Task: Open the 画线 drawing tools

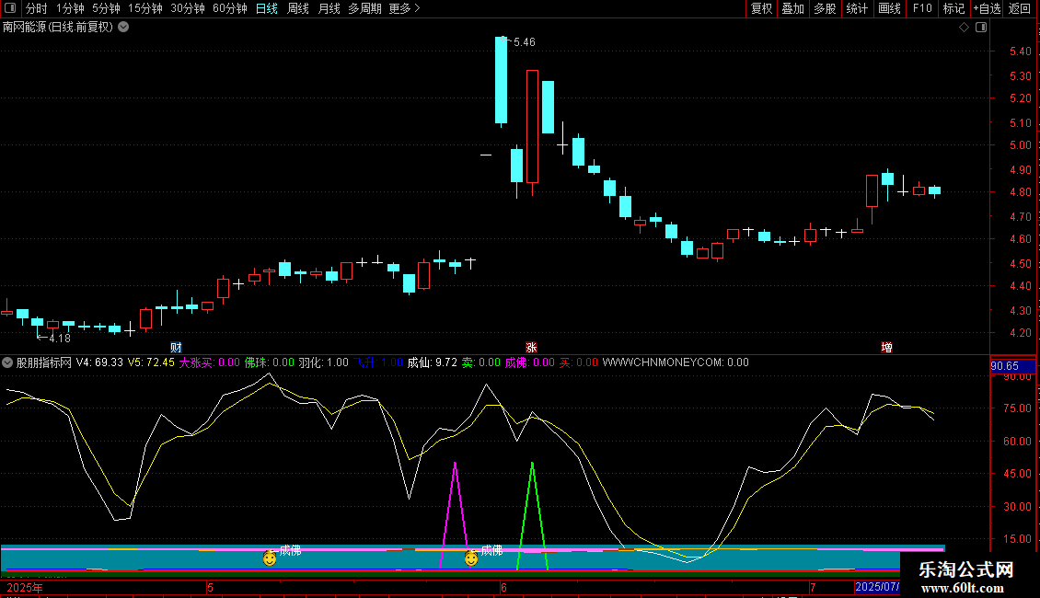Action: click(x=889, y=8)
